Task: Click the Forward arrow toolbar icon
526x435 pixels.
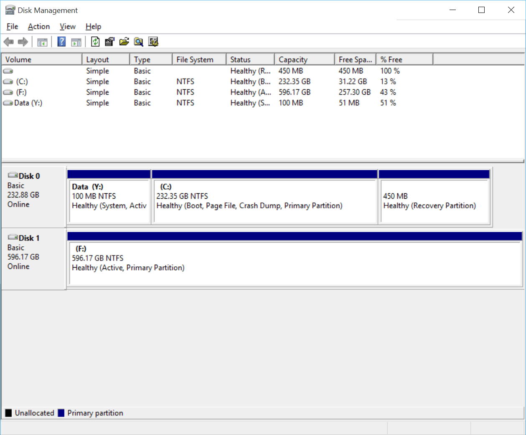Action: tap(23, 42)
